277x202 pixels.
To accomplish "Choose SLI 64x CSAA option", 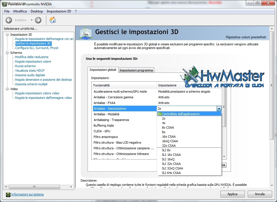I will coord(189,173).
